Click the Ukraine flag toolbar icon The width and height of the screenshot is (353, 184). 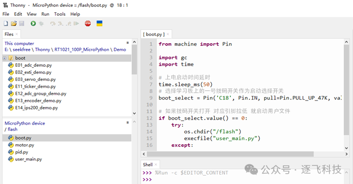[x=100, y=24]
